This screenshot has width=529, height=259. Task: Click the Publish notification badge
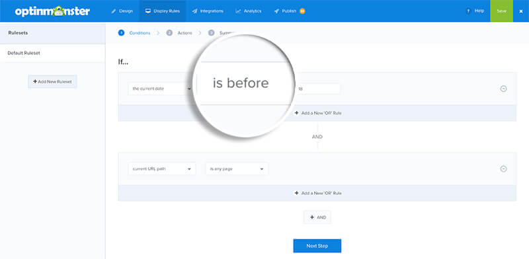click(302, 11)
